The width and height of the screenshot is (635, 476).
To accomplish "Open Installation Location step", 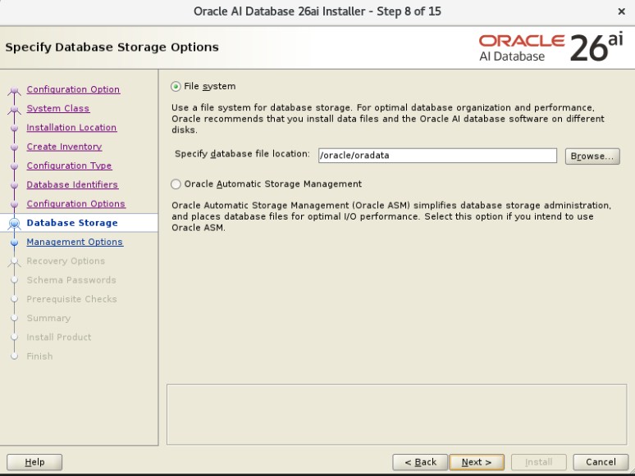I will (x=71, y=127).
